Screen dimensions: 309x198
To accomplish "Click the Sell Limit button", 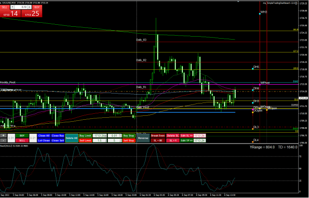I will click(86, 141).
